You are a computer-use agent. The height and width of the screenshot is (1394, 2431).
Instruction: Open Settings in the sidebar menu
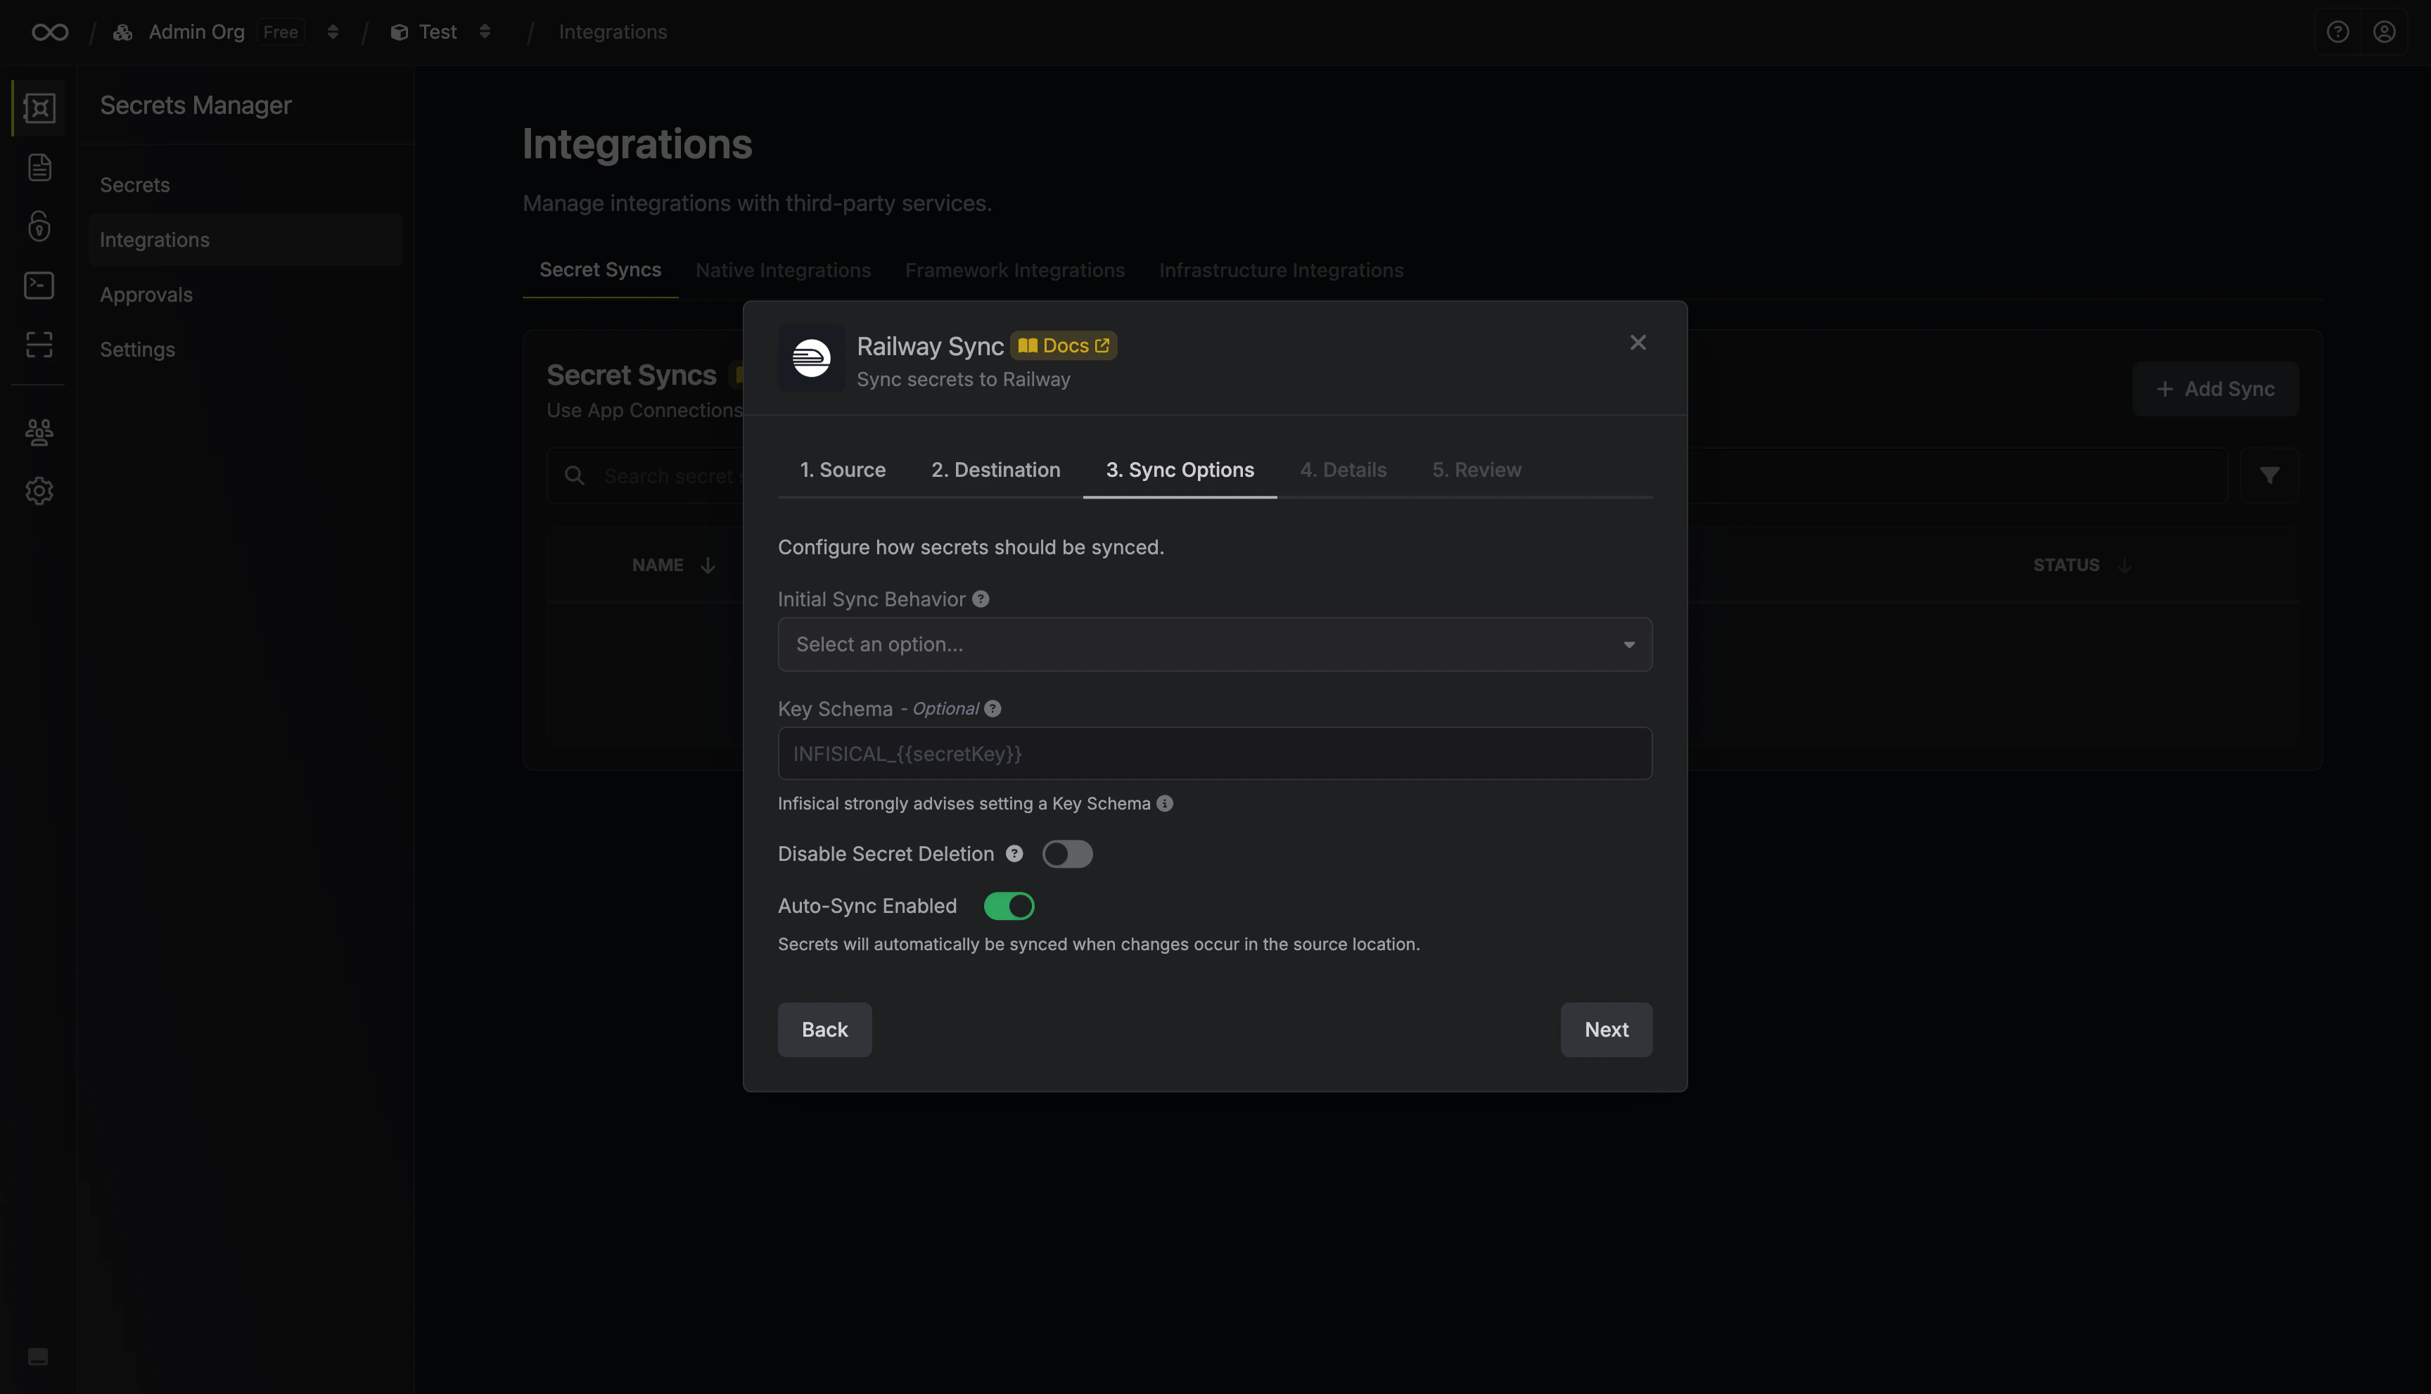click(x=245, y=350)
